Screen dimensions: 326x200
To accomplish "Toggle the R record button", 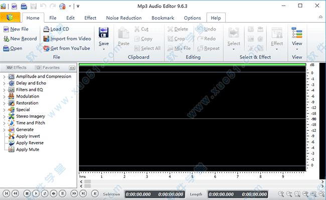I will [x=95, y=193].
